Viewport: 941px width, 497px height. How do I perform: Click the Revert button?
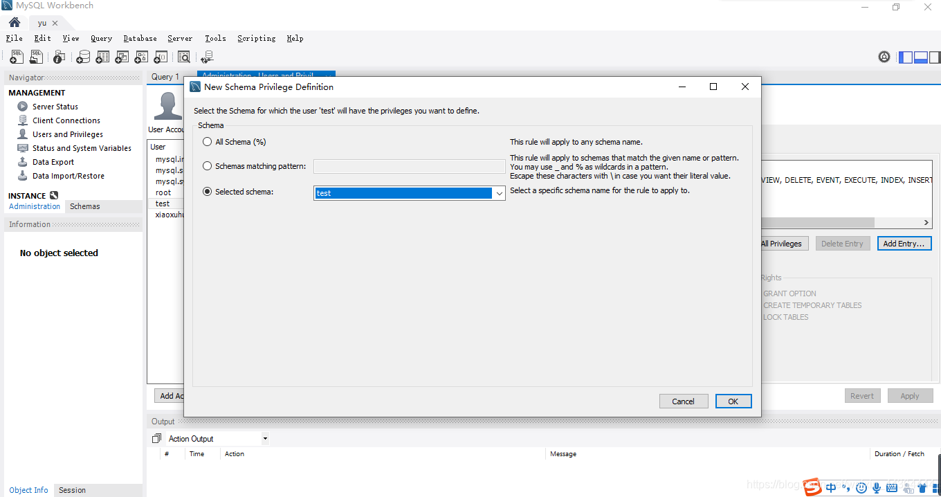coord(862,396)
